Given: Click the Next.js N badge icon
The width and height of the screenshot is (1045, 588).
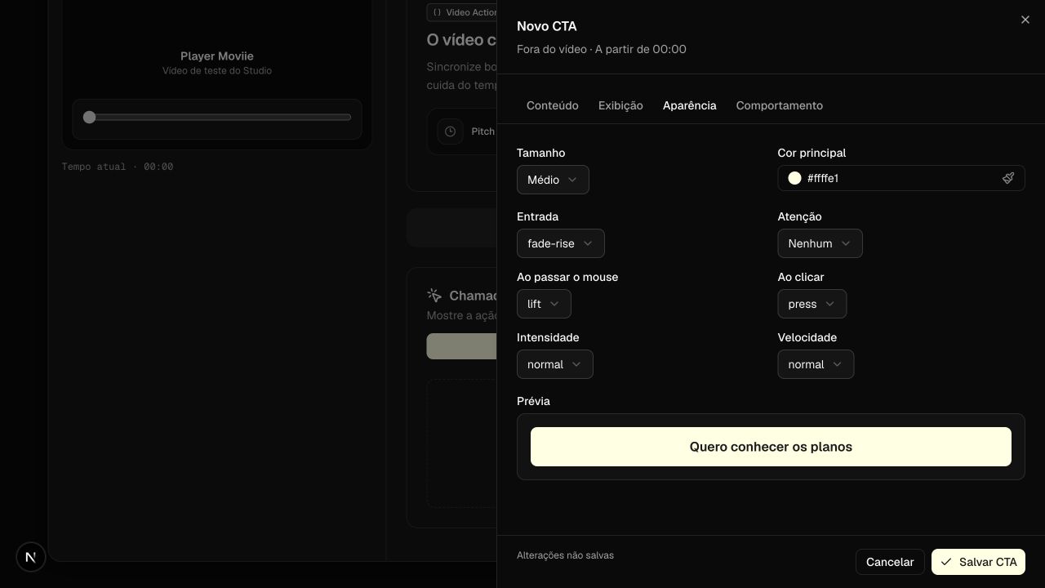Looking at the screenshot, I should click(31, 557).
